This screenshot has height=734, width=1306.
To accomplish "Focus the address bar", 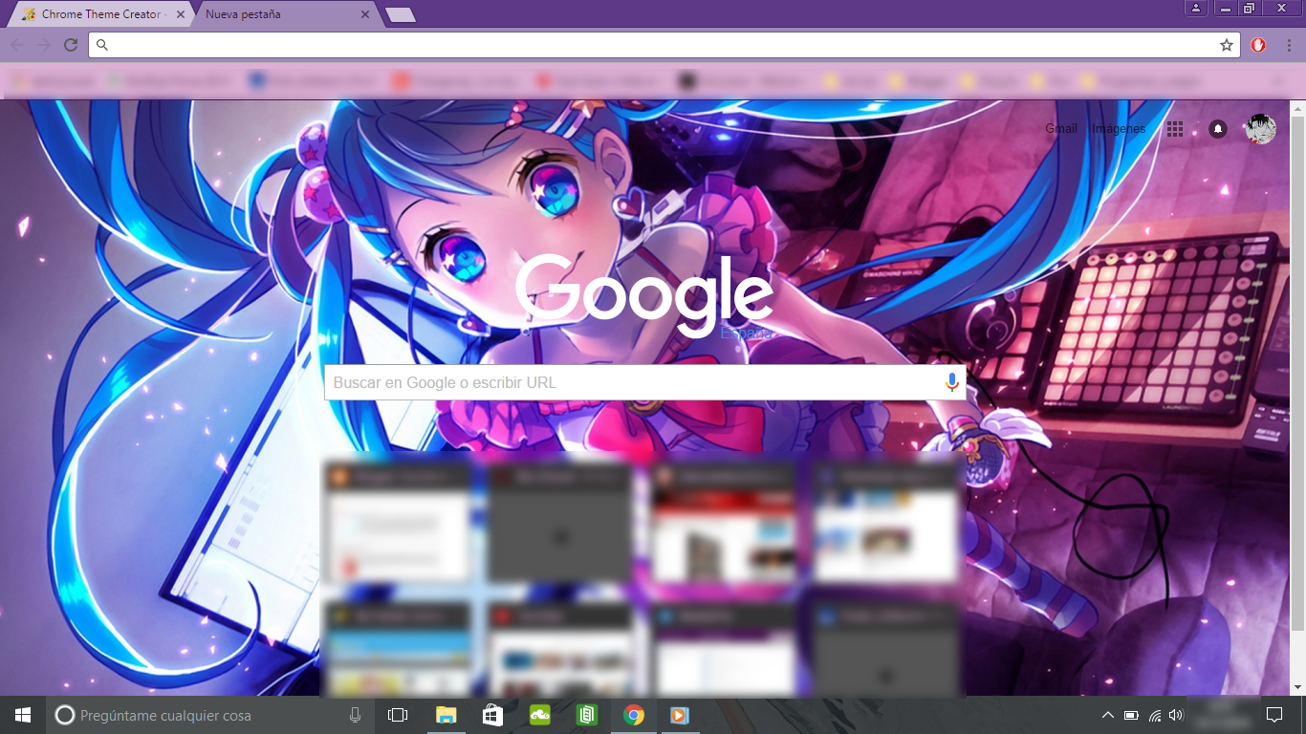I will coord(664,45).
